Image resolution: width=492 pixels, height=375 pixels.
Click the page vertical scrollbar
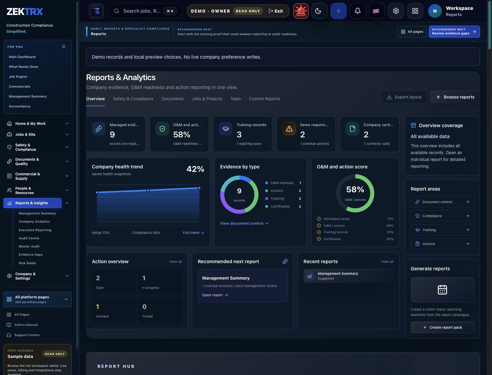tap(490, 26)
